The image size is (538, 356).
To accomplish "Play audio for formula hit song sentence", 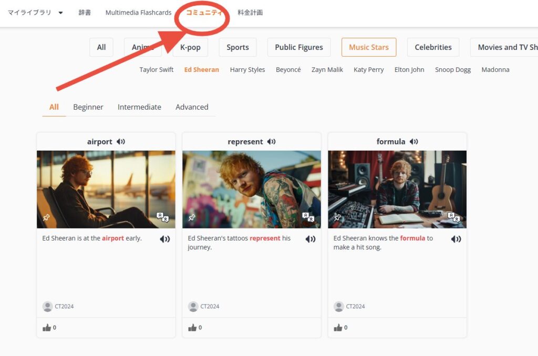I will (456, 239).
